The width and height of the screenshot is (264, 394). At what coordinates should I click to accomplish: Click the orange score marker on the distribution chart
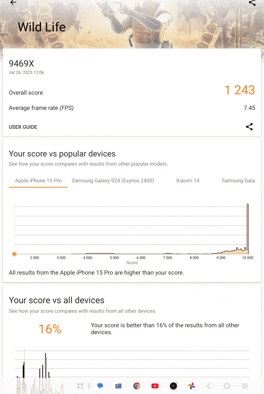pyautogui.click(x=14, y=254)
